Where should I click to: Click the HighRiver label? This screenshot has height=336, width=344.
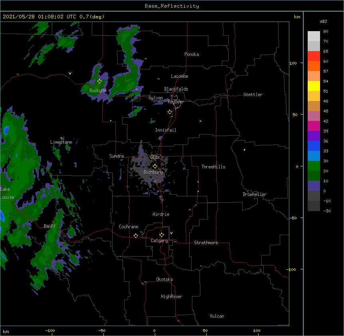pos(172,296)
